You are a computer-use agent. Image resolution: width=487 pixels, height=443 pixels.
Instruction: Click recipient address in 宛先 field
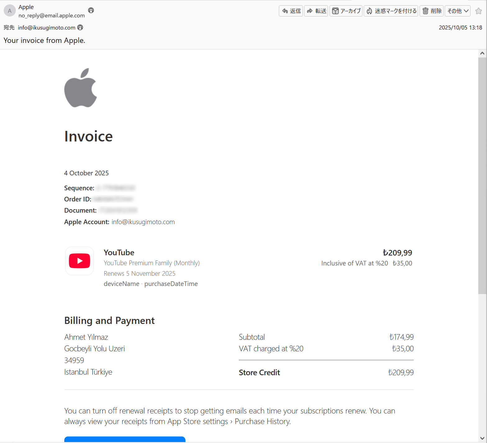[x=47, y=28]
